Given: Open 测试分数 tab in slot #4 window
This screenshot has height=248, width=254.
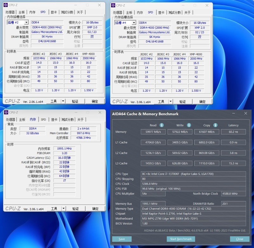Looking at the screenshot, I should coord(174,12).
